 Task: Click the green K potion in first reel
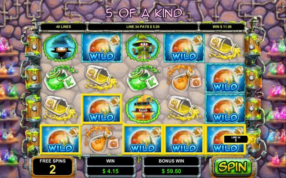(60, 78)
